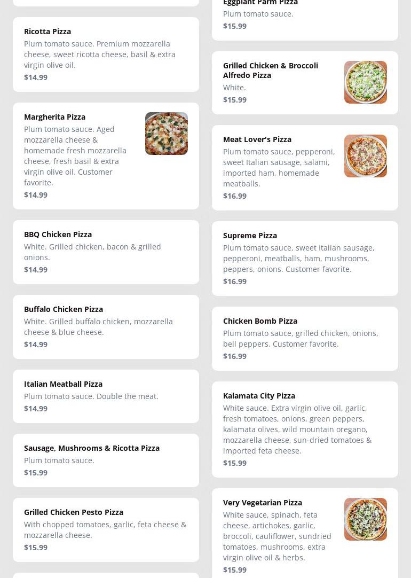Choose the BBQ Chicken Pizza heading

tap(58, 235)
